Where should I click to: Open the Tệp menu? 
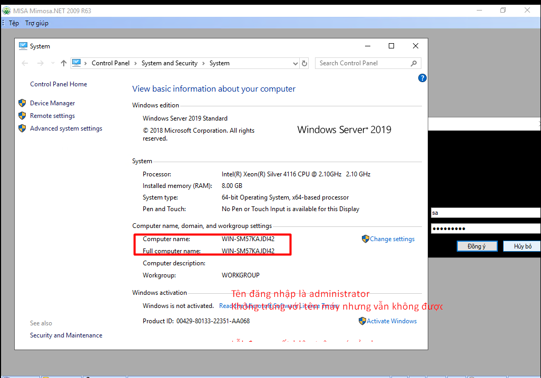tap(14, 23)
